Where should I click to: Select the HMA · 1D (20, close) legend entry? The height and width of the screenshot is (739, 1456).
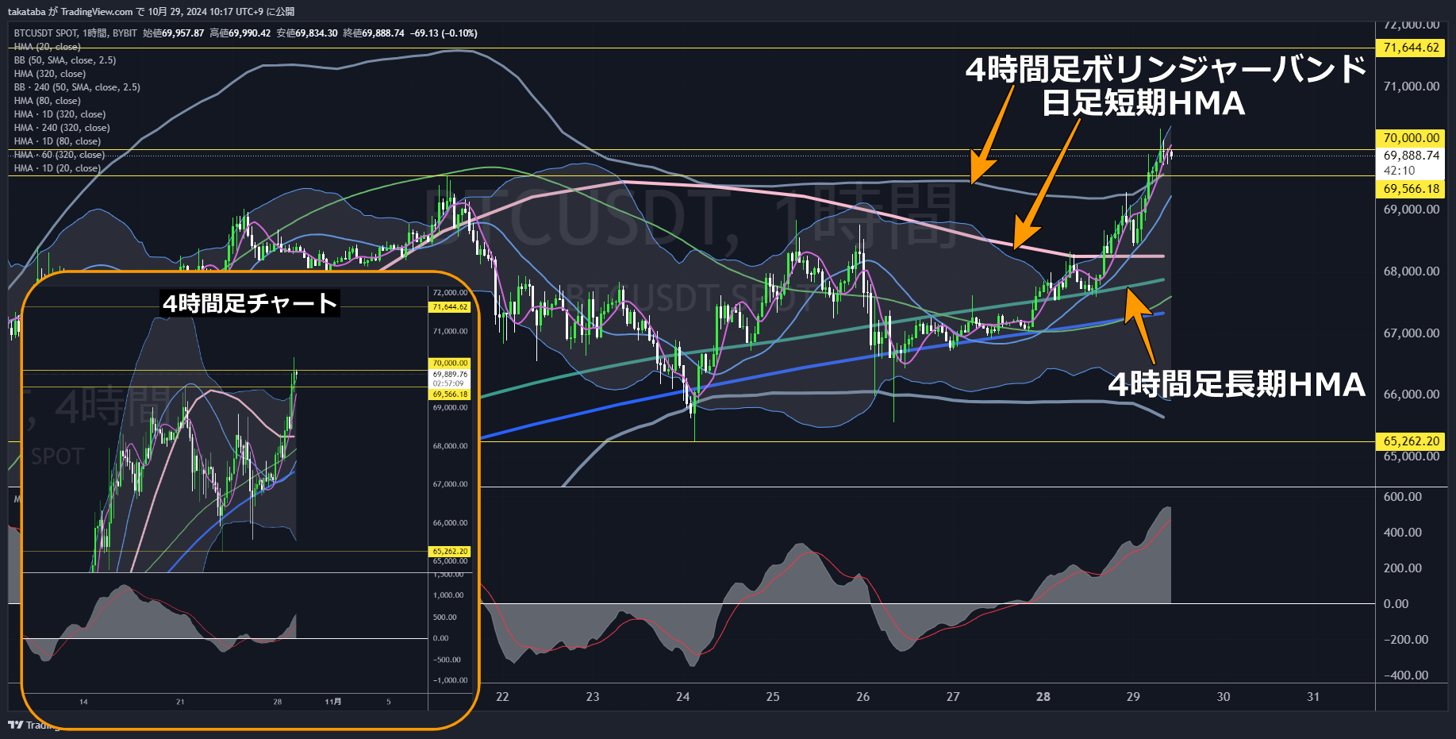(x=57, y=168)
